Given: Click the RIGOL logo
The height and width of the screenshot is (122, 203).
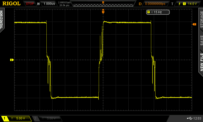Looking at the screenshot, I should click(x=11, y=4).
